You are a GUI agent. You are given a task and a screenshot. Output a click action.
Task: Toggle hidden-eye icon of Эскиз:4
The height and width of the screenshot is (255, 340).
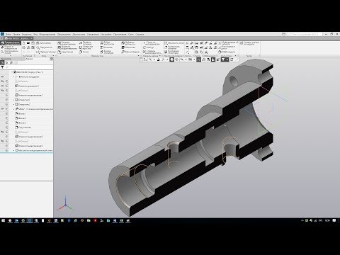coord(2,141)
